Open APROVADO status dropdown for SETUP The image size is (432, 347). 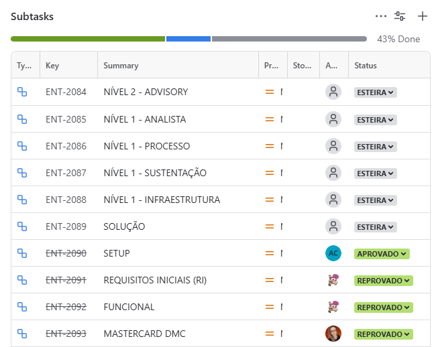pyautogui.click(x=382, y=254)
